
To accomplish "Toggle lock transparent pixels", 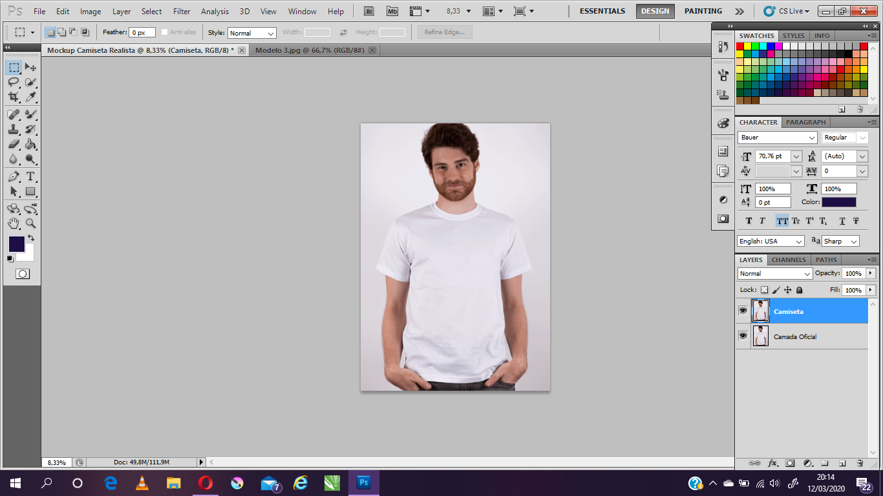I will [x=764, y=290].
